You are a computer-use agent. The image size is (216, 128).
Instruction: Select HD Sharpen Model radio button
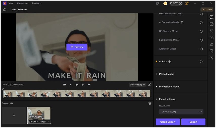tap(201, 31)
